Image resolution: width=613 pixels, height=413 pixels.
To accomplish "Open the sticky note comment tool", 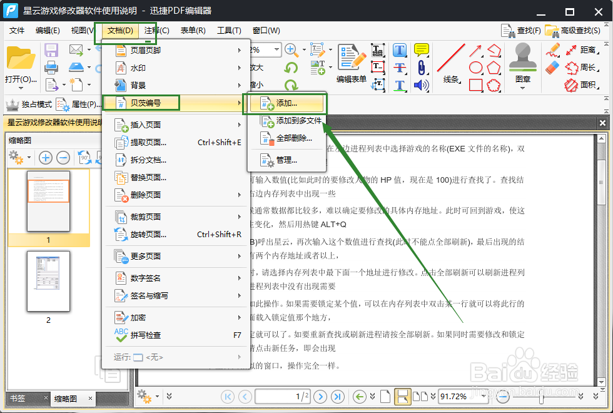I will pyautogui.click(x=421, y=50).
